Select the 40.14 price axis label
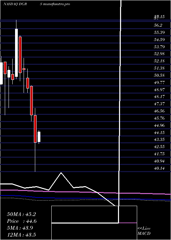This screenshot has width=171, height=240. (159, 168)
